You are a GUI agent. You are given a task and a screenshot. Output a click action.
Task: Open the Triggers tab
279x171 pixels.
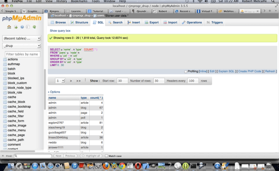[215, 23]
